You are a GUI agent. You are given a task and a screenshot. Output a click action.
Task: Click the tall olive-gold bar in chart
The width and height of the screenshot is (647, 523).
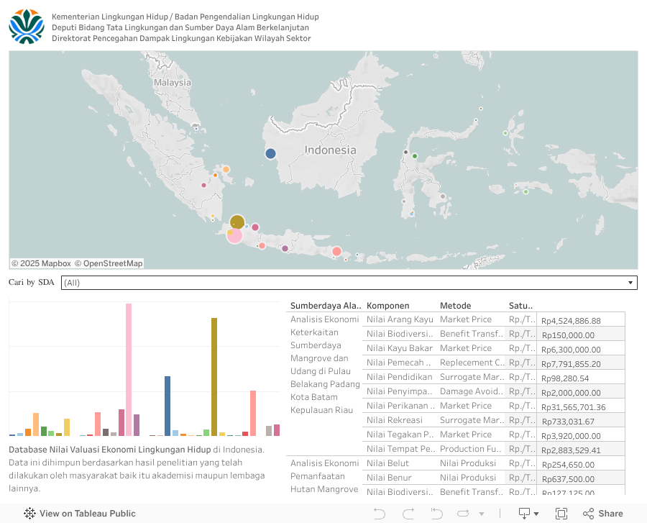point(214,377)
